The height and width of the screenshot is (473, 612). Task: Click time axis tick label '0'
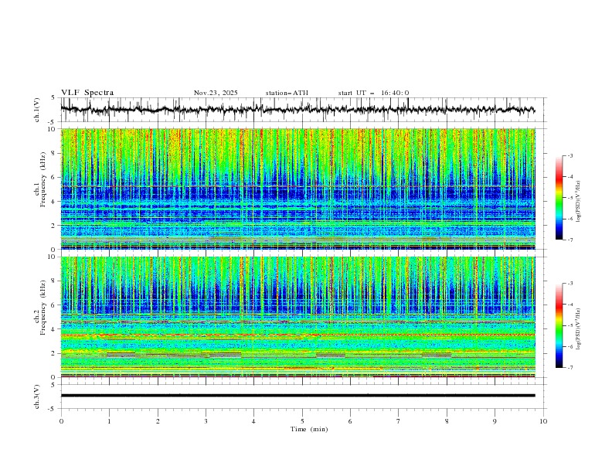click(x=61, y=421)
